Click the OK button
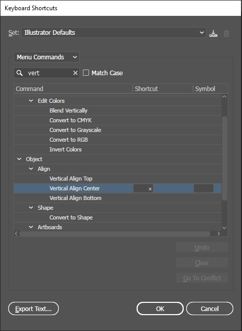Viewport: 242px width, 331px height. pos(160,308)
